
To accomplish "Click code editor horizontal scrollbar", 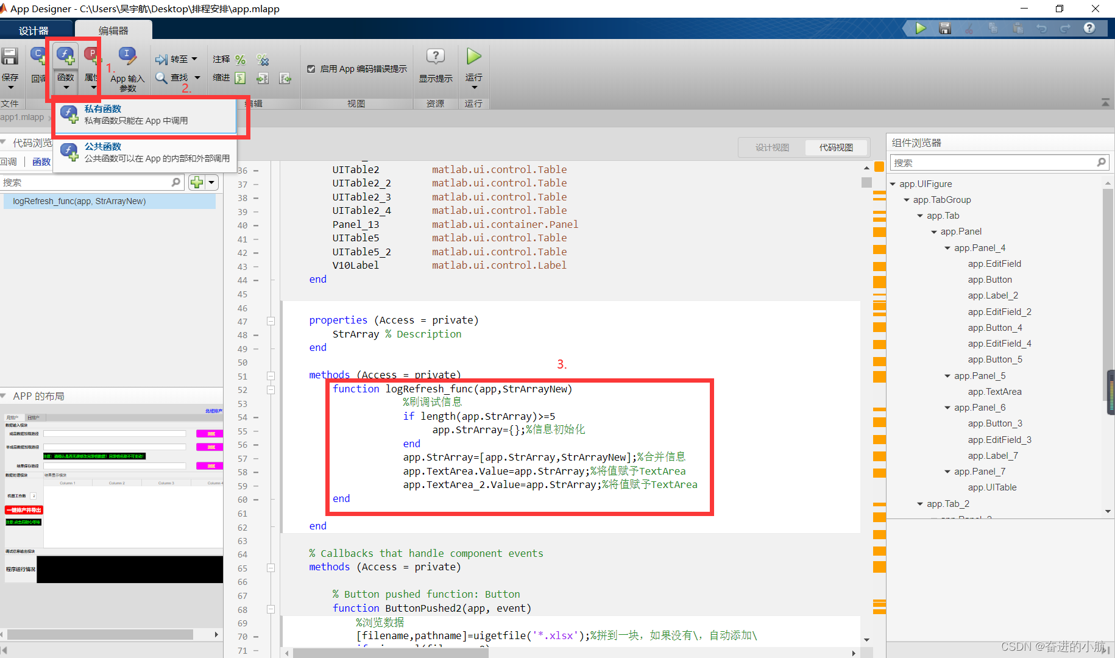I will (x=391, y=653).
